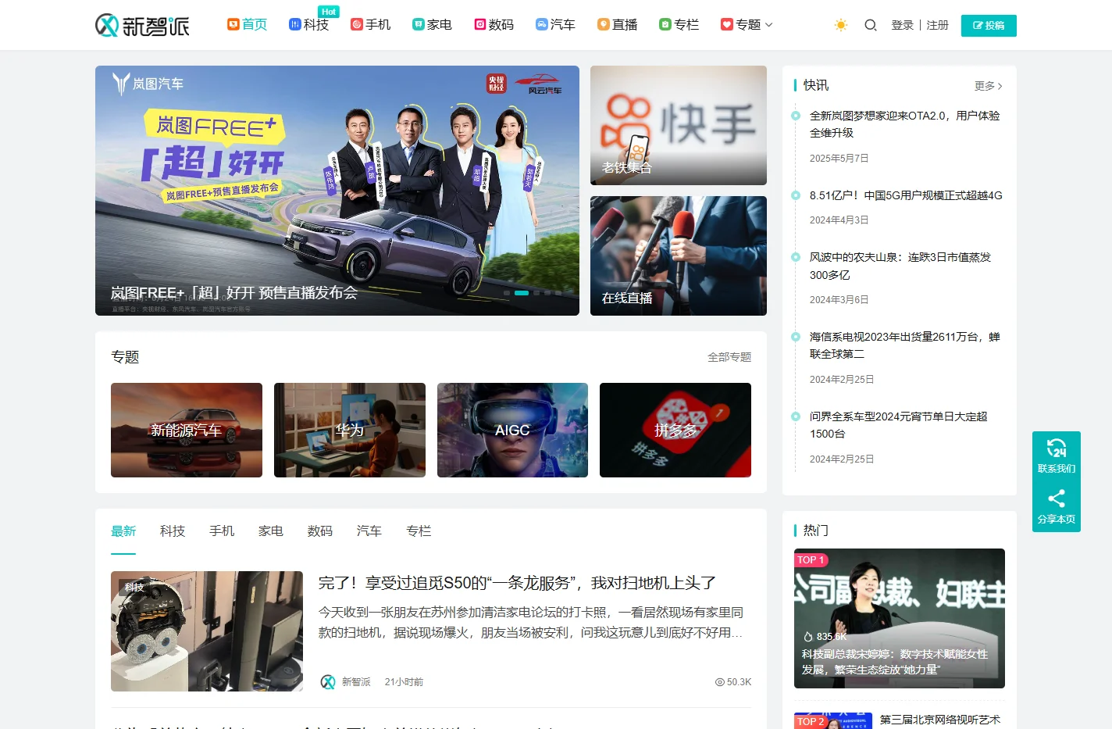
Task: Click the 新智派 author avatar icon
Action: click(x=328, y=682)
